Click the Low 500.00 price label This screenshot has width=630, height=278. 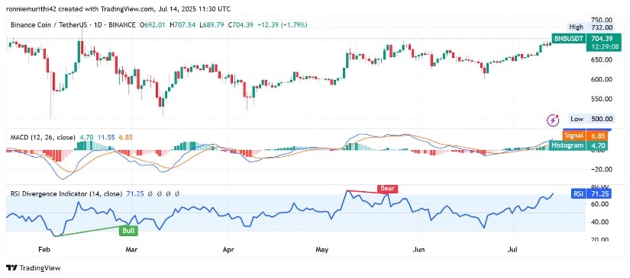pos(592,119)
